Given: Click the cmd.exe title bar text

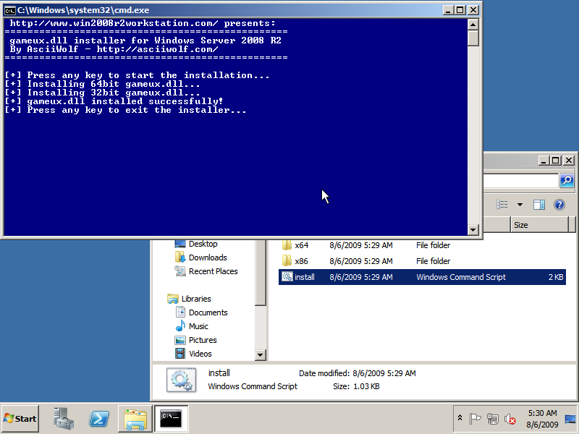Looking at the screenshot, I should [83, 10].
